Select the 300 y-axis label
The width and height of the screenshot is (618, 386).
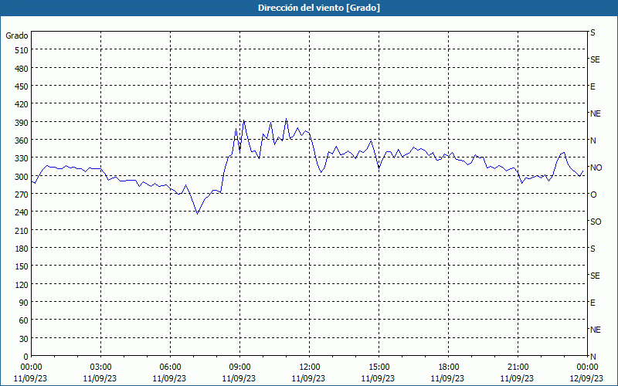click(22, 177)
